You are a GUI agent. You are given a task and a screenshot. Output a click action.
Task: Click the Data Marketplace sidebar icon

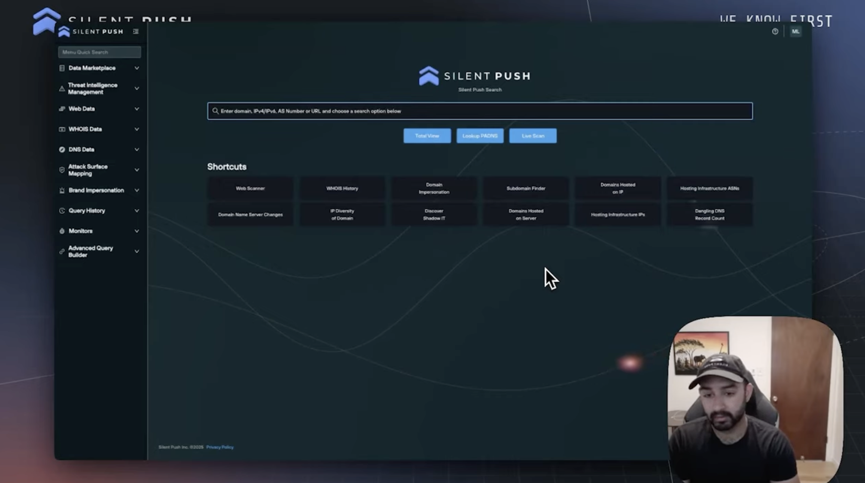pyautogui.click(x=62, y=68)
